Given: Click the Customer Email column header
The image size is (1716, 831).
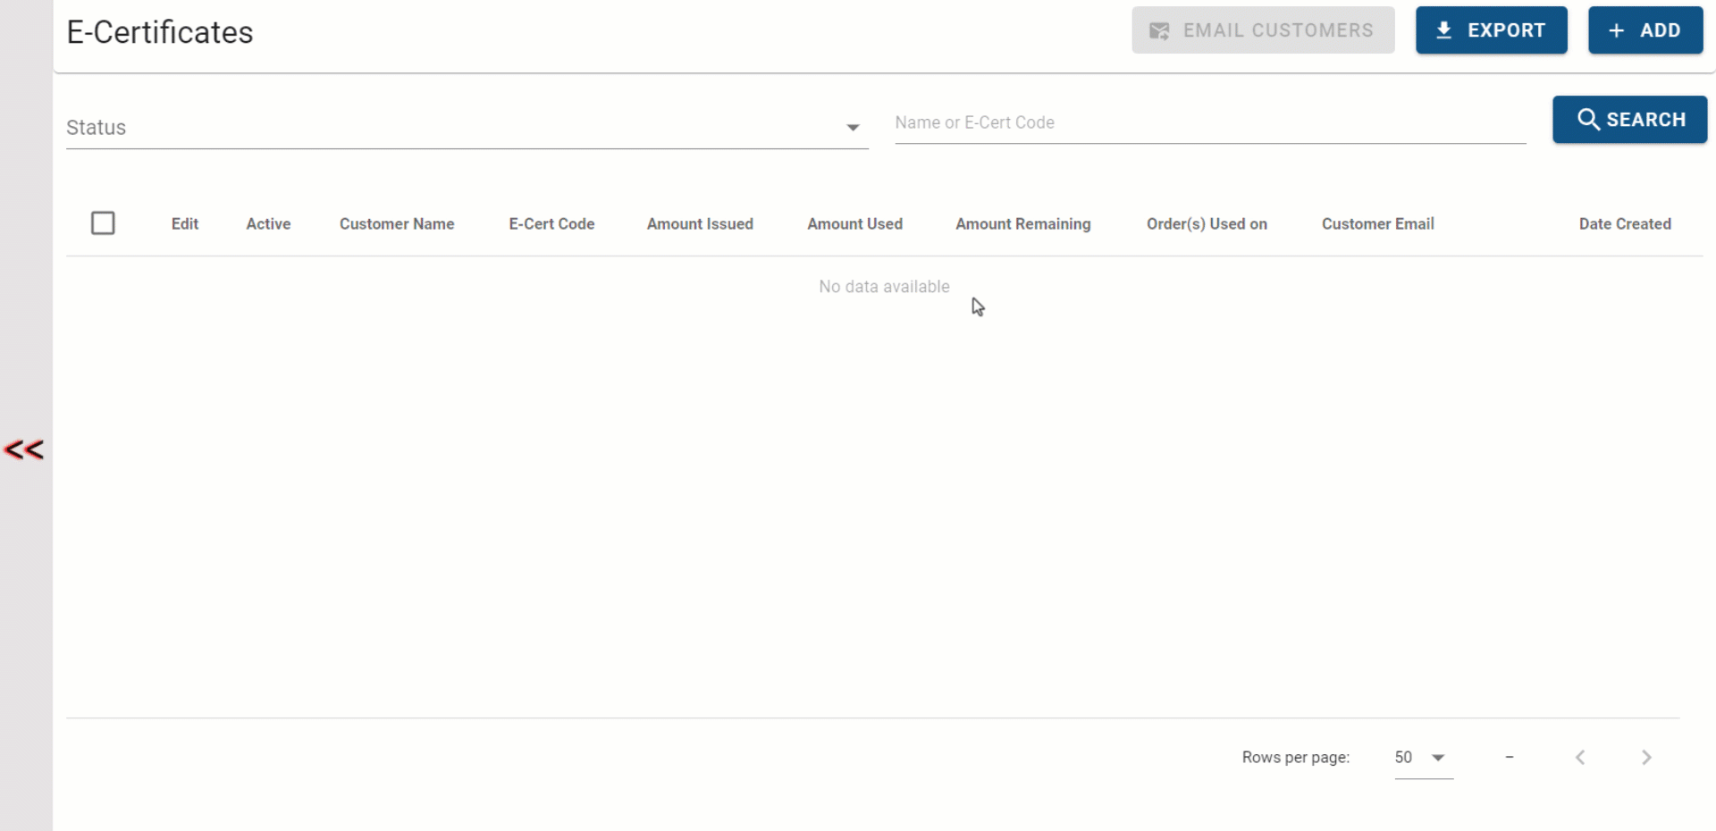Looking at the screenshot, I should pos(1377,224).
